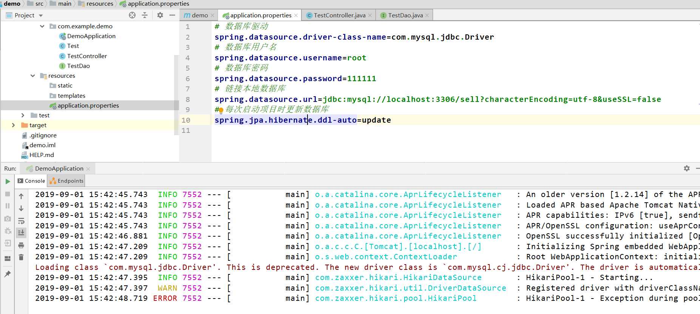The height and width of the screenshot is (314, 700).
Task: Switch to the Console tab
Action: click(x=31, y=181)
